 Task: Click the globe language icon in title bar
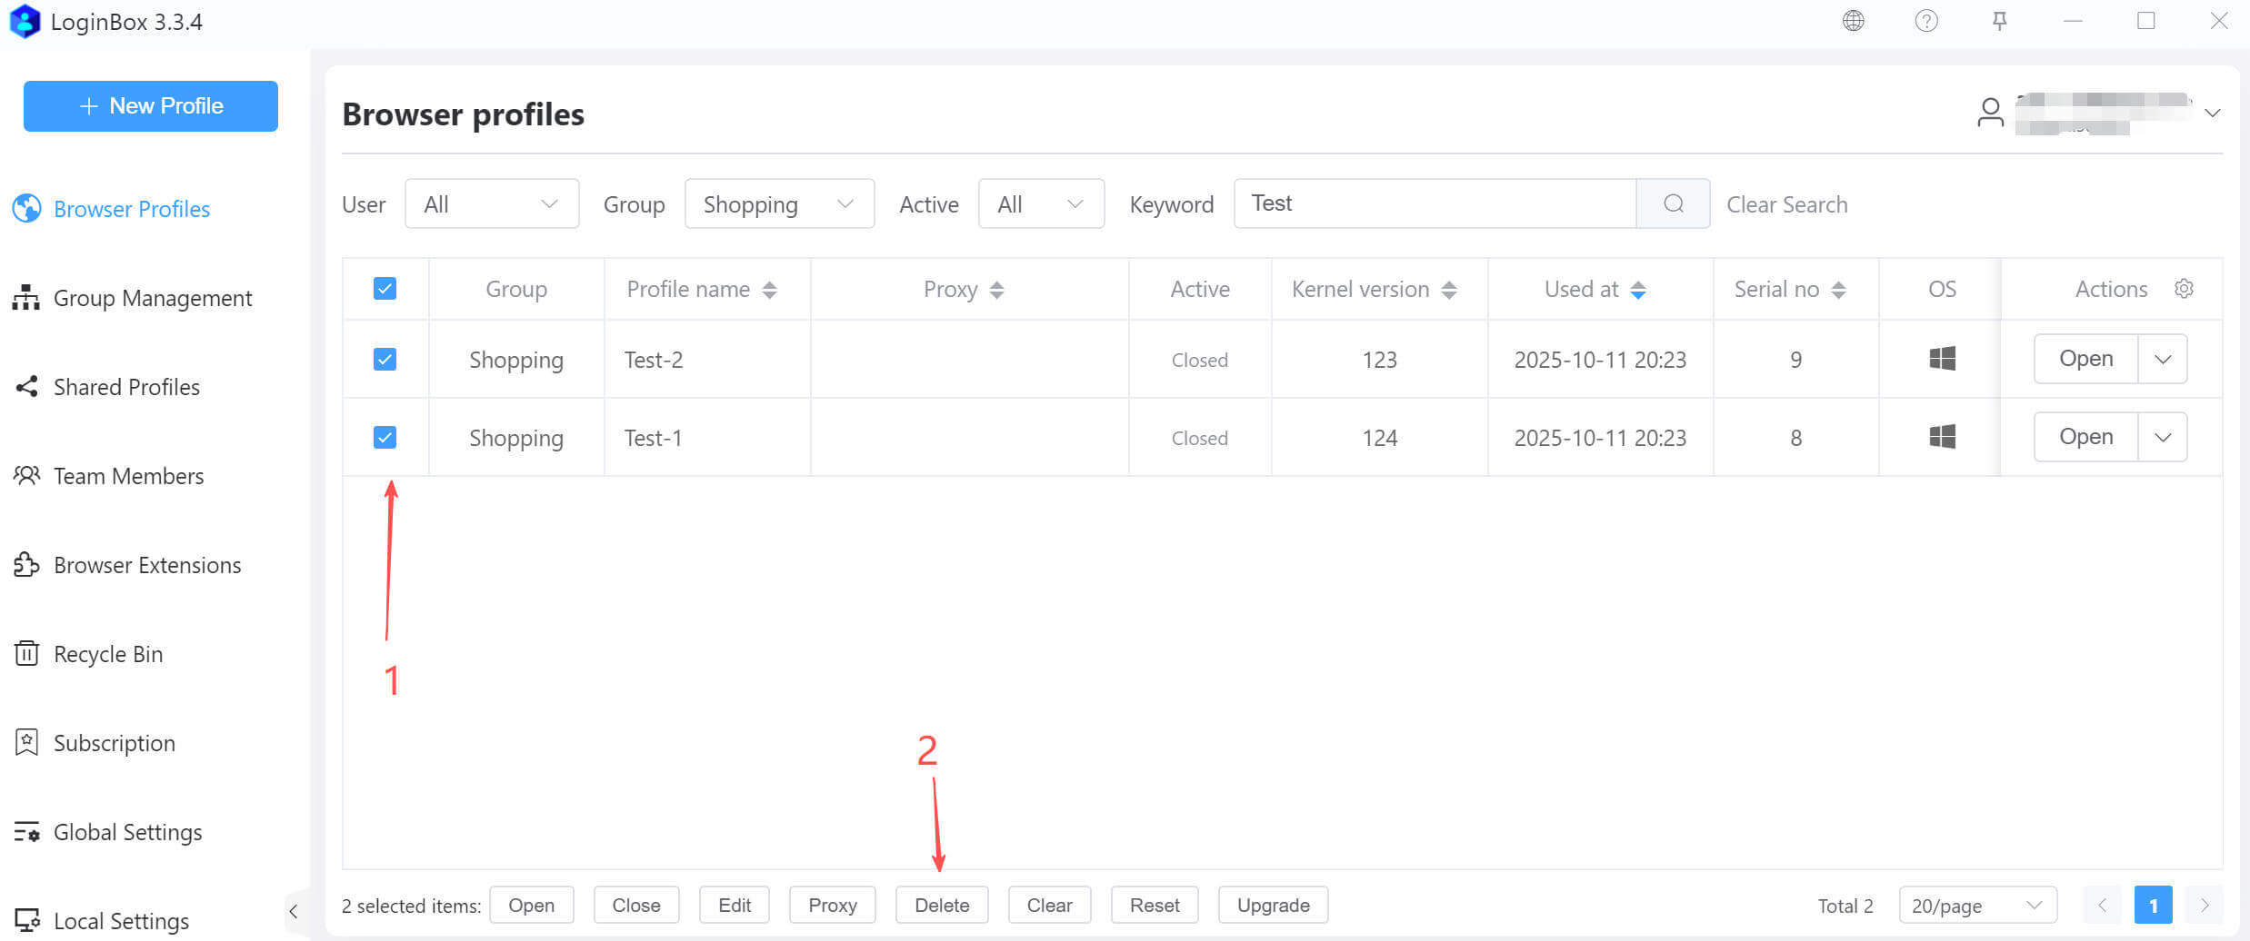(x=1853, y=21)
